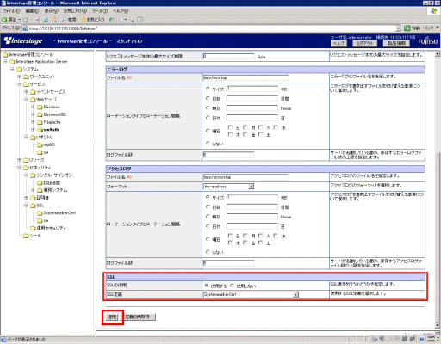The width and height of the screenshot is (441, 344).
Task: Open the ファイル menu
Action: 11,11
